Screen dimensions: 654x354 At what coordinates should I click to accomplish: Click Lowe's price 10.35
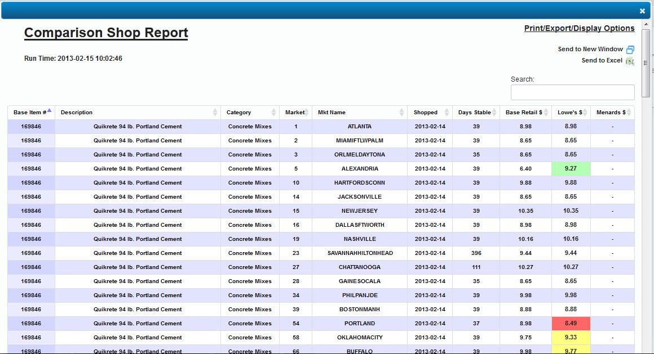tap(571, 210)
